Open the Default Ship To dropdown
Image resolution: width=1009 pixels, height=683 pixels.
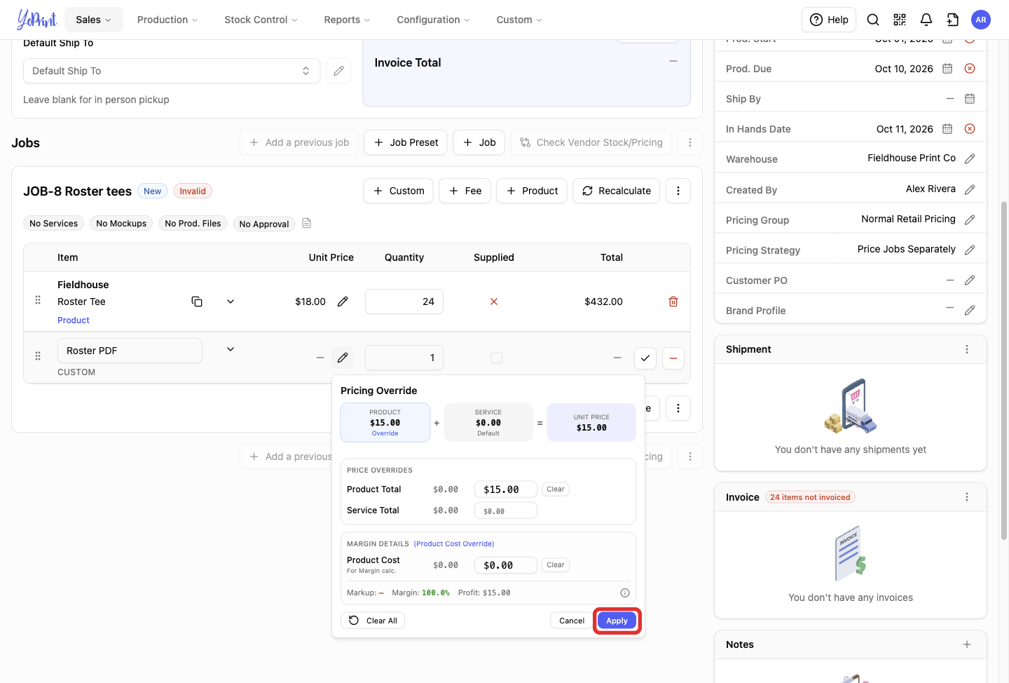point(172,71)
